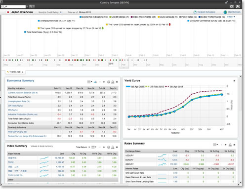Close the Index Summary panel
246x189 pixels.
click(x=117, y=147)
